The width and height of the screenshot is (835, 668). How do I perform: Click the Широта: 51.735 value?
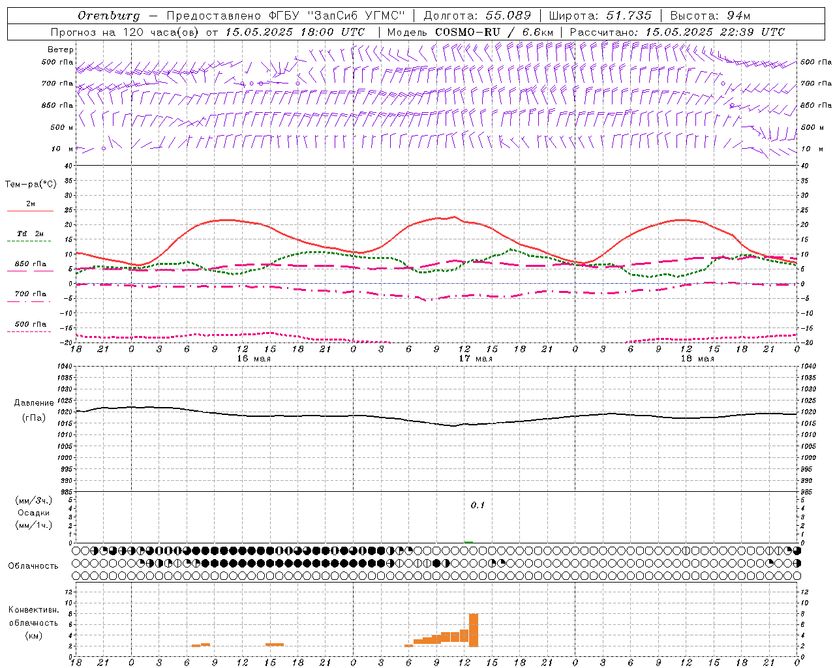[x=600, y=16]
